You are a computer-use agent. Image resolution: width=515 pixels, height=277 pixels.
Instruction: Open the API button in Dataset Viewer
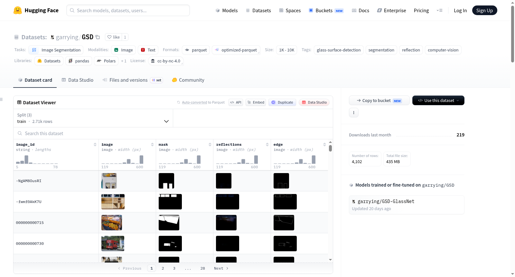pyautogui.click(x=236, y=102)
